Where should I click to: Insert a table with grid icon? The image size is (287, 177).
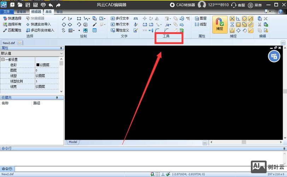pyautogui.click(x=94, y=30)
